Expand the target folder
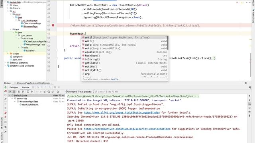The width and height of the screenshot is (255, 143). click(x=8, y=54)
